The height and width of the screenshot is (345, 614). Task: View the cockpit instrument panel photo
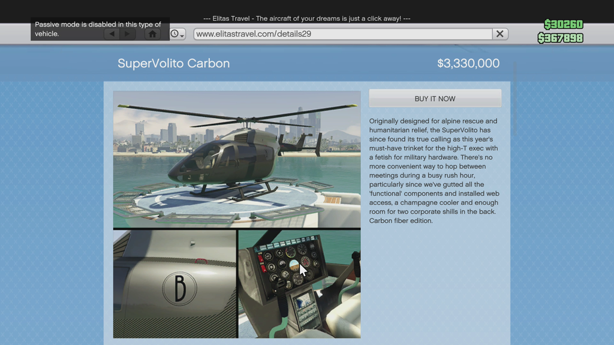pos(300,284)
